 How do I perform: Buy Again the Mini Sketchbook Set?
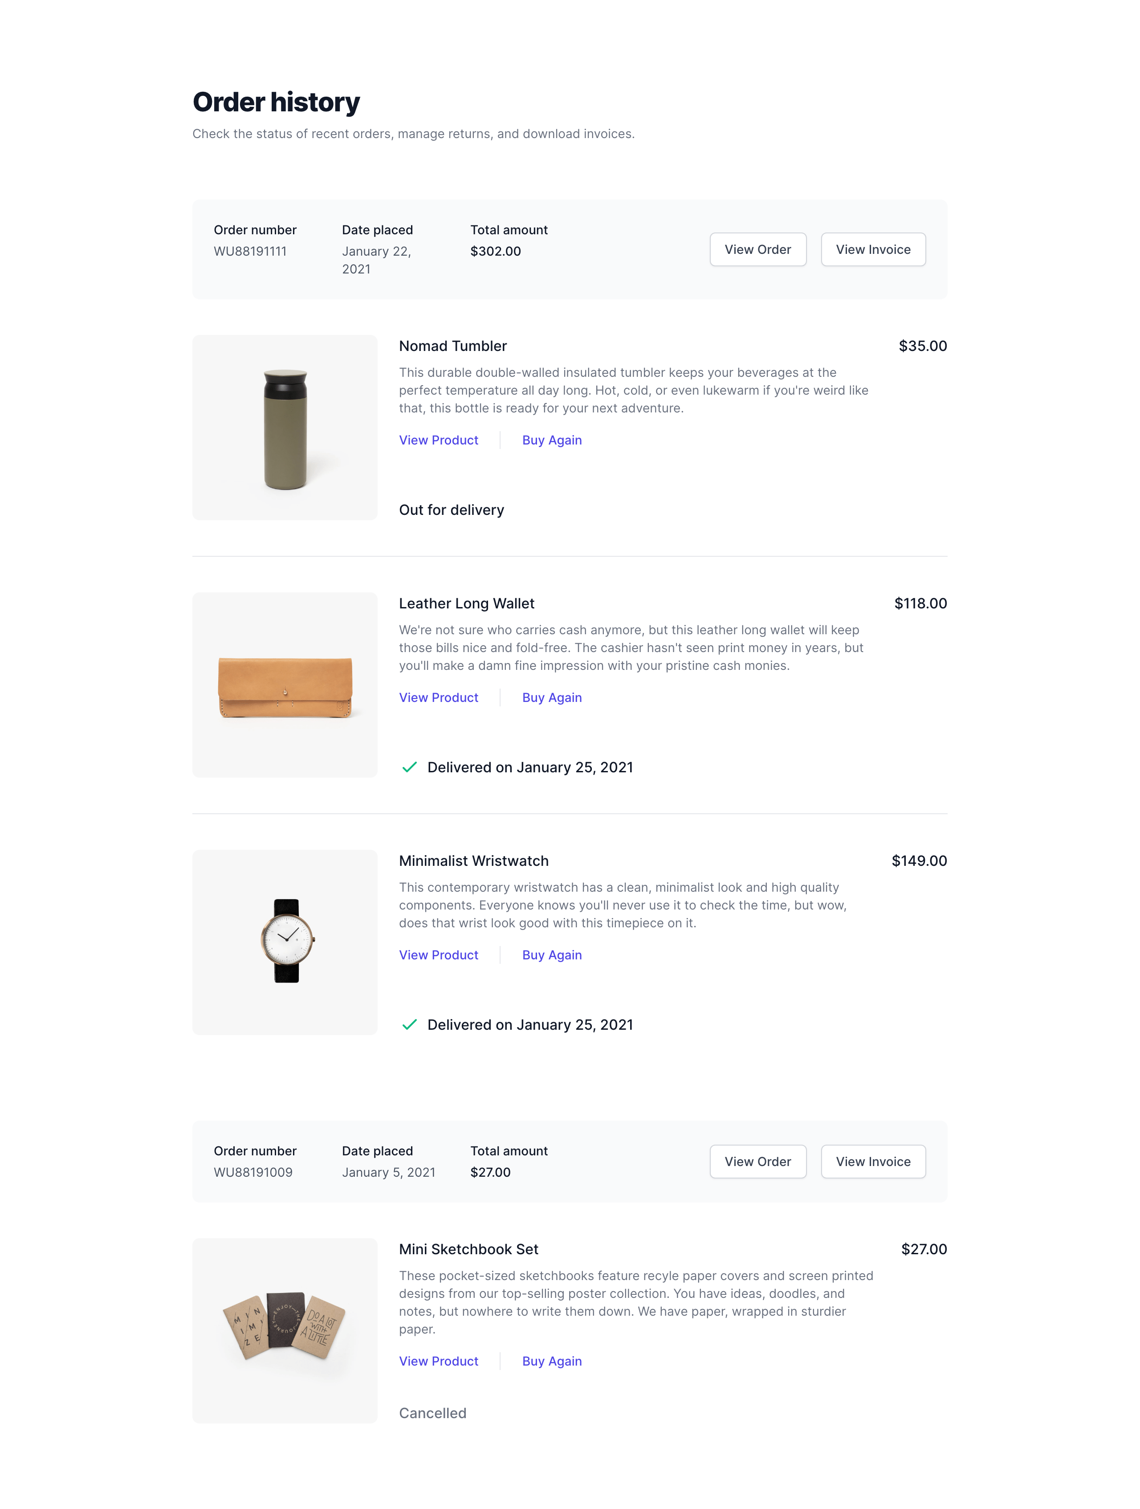[551, 1361]
